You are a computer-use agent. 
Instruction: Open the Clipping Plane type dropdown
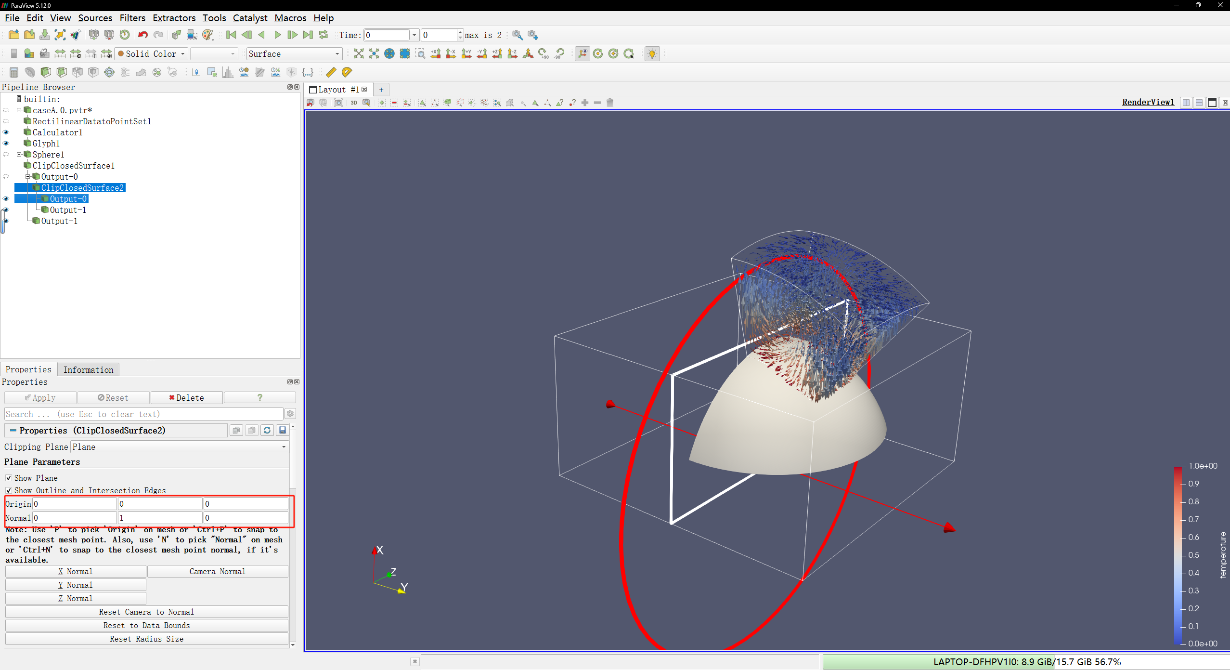pyautogui.click(x=180, y=447)
